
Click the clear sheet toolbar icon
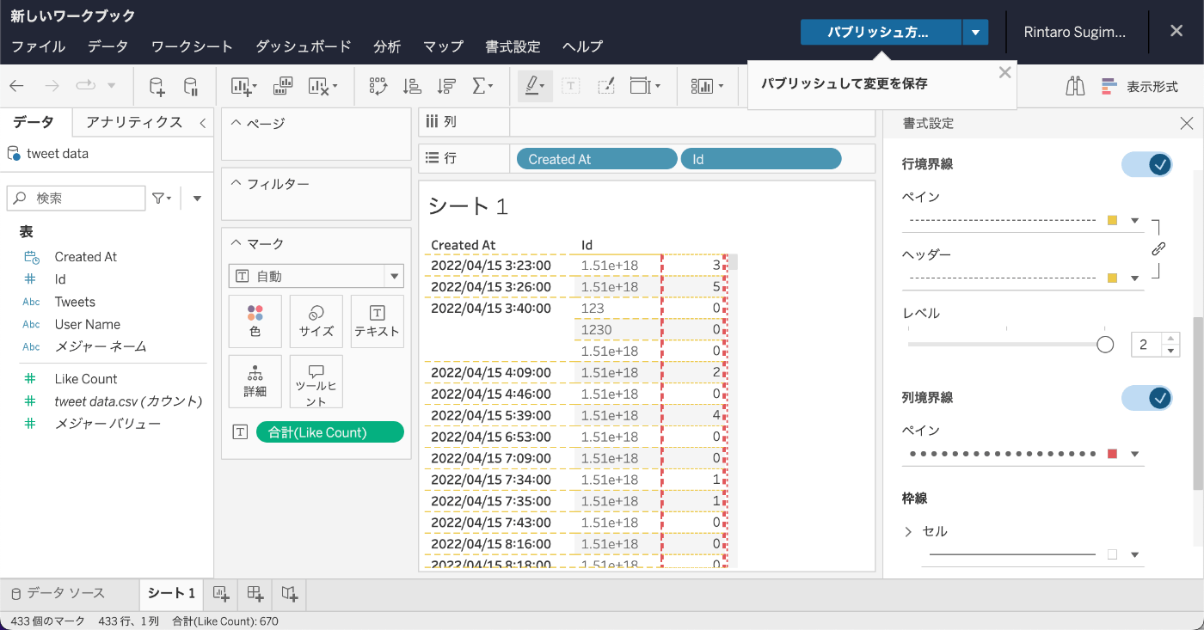(322, 86)
